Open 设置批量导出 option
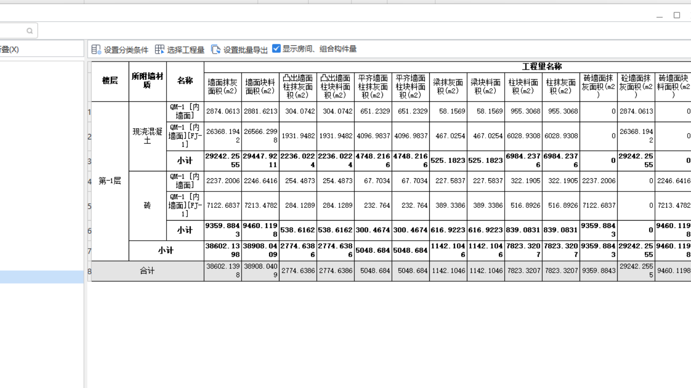691x388 pixels. tap(240, 50)
